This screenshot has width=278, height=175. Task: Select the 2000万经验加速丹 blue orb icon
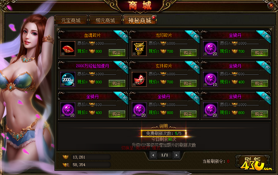click(68, 79)
